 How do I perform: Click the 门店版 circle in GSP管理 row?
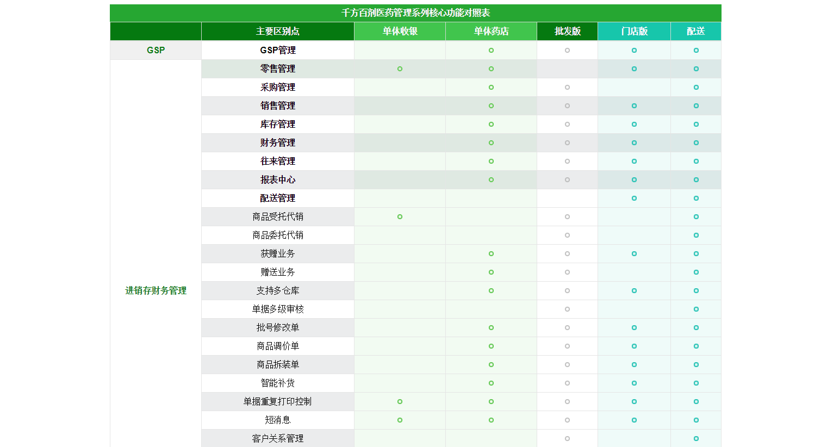pyautogui.click(x=634, y=50)
